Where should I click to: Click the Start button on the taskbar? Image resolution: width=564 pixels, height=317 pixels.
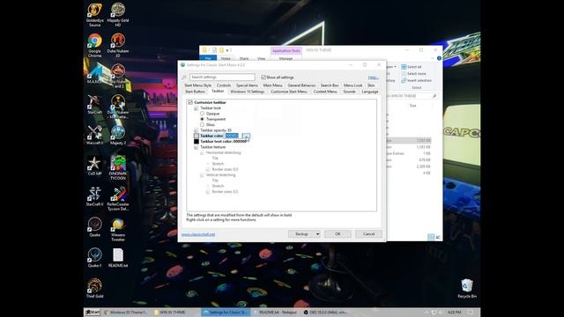pyautogui.click(x=93, y=313)
